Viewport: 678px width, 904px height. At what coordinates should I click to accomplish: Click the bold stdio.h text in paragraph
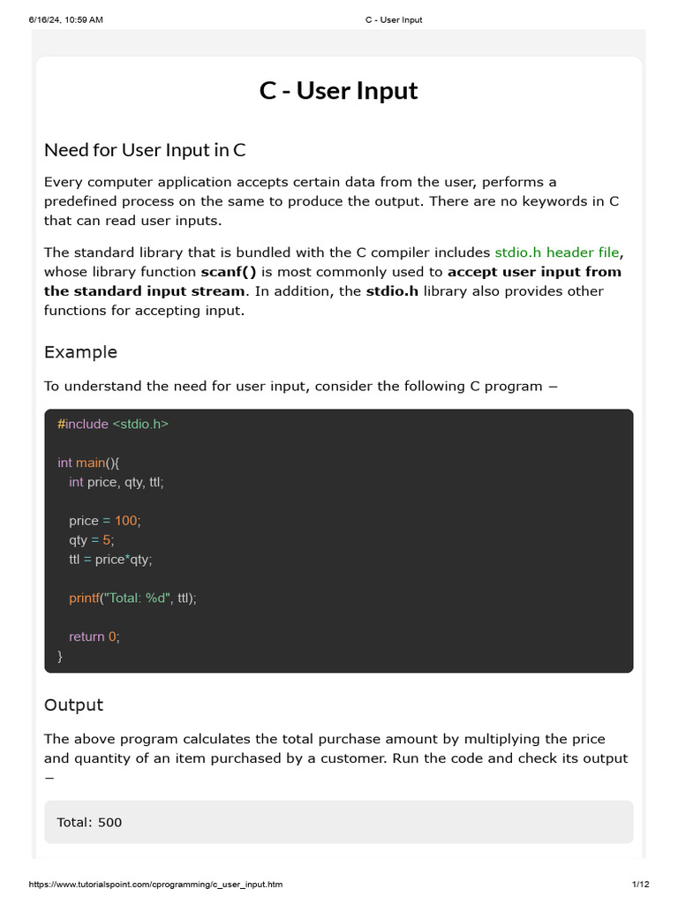point(392,291)
